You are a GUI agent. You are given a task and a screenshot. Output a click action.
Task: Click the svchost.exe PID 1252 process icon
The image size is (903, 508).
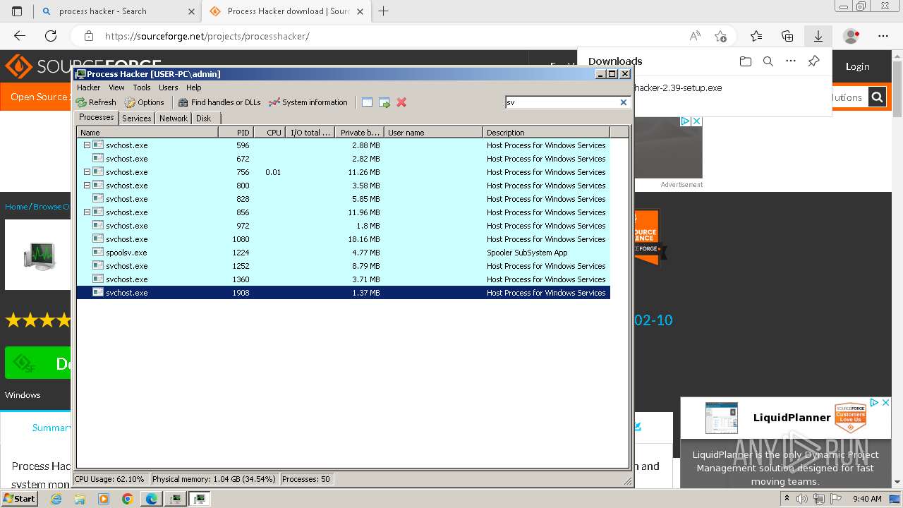point(98,266)
